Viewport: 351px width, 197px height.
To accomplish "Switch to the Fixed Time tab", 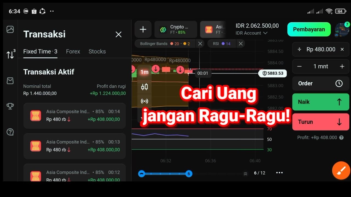I will click(x=40, y=51).
